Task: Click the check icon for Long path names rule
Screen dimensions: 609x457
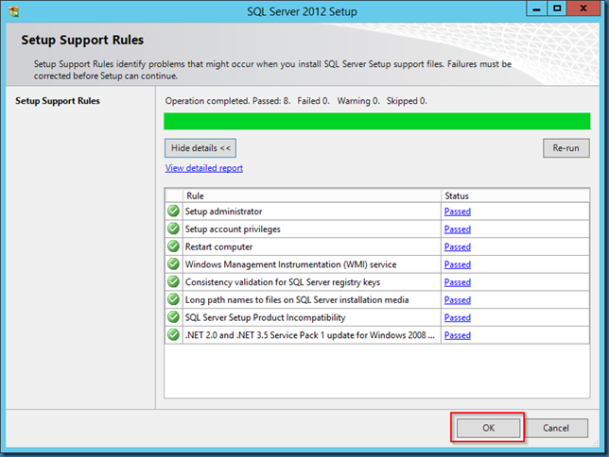Action: pyautogui.click(x=173, y=299)
